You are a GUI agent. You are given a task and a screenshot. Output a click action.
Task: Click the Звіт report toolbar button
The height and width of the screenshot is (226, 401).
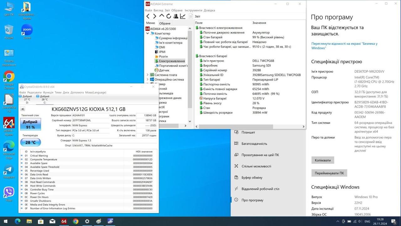pos(195,16)
